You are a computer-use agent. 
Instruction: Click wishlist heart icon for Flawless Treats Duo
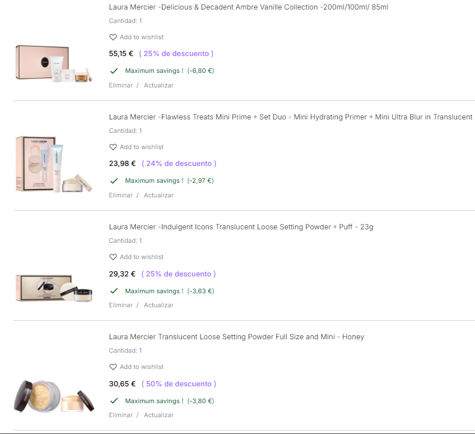point(113,147)
